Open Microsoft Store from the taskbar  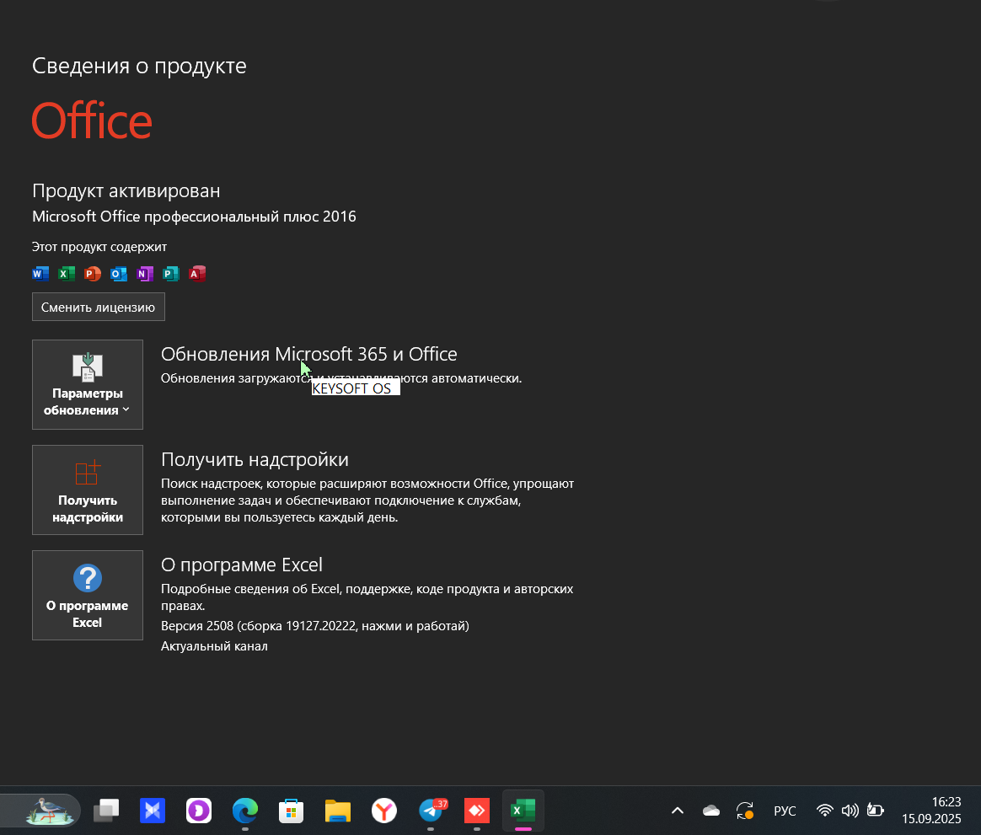(292, 811)
